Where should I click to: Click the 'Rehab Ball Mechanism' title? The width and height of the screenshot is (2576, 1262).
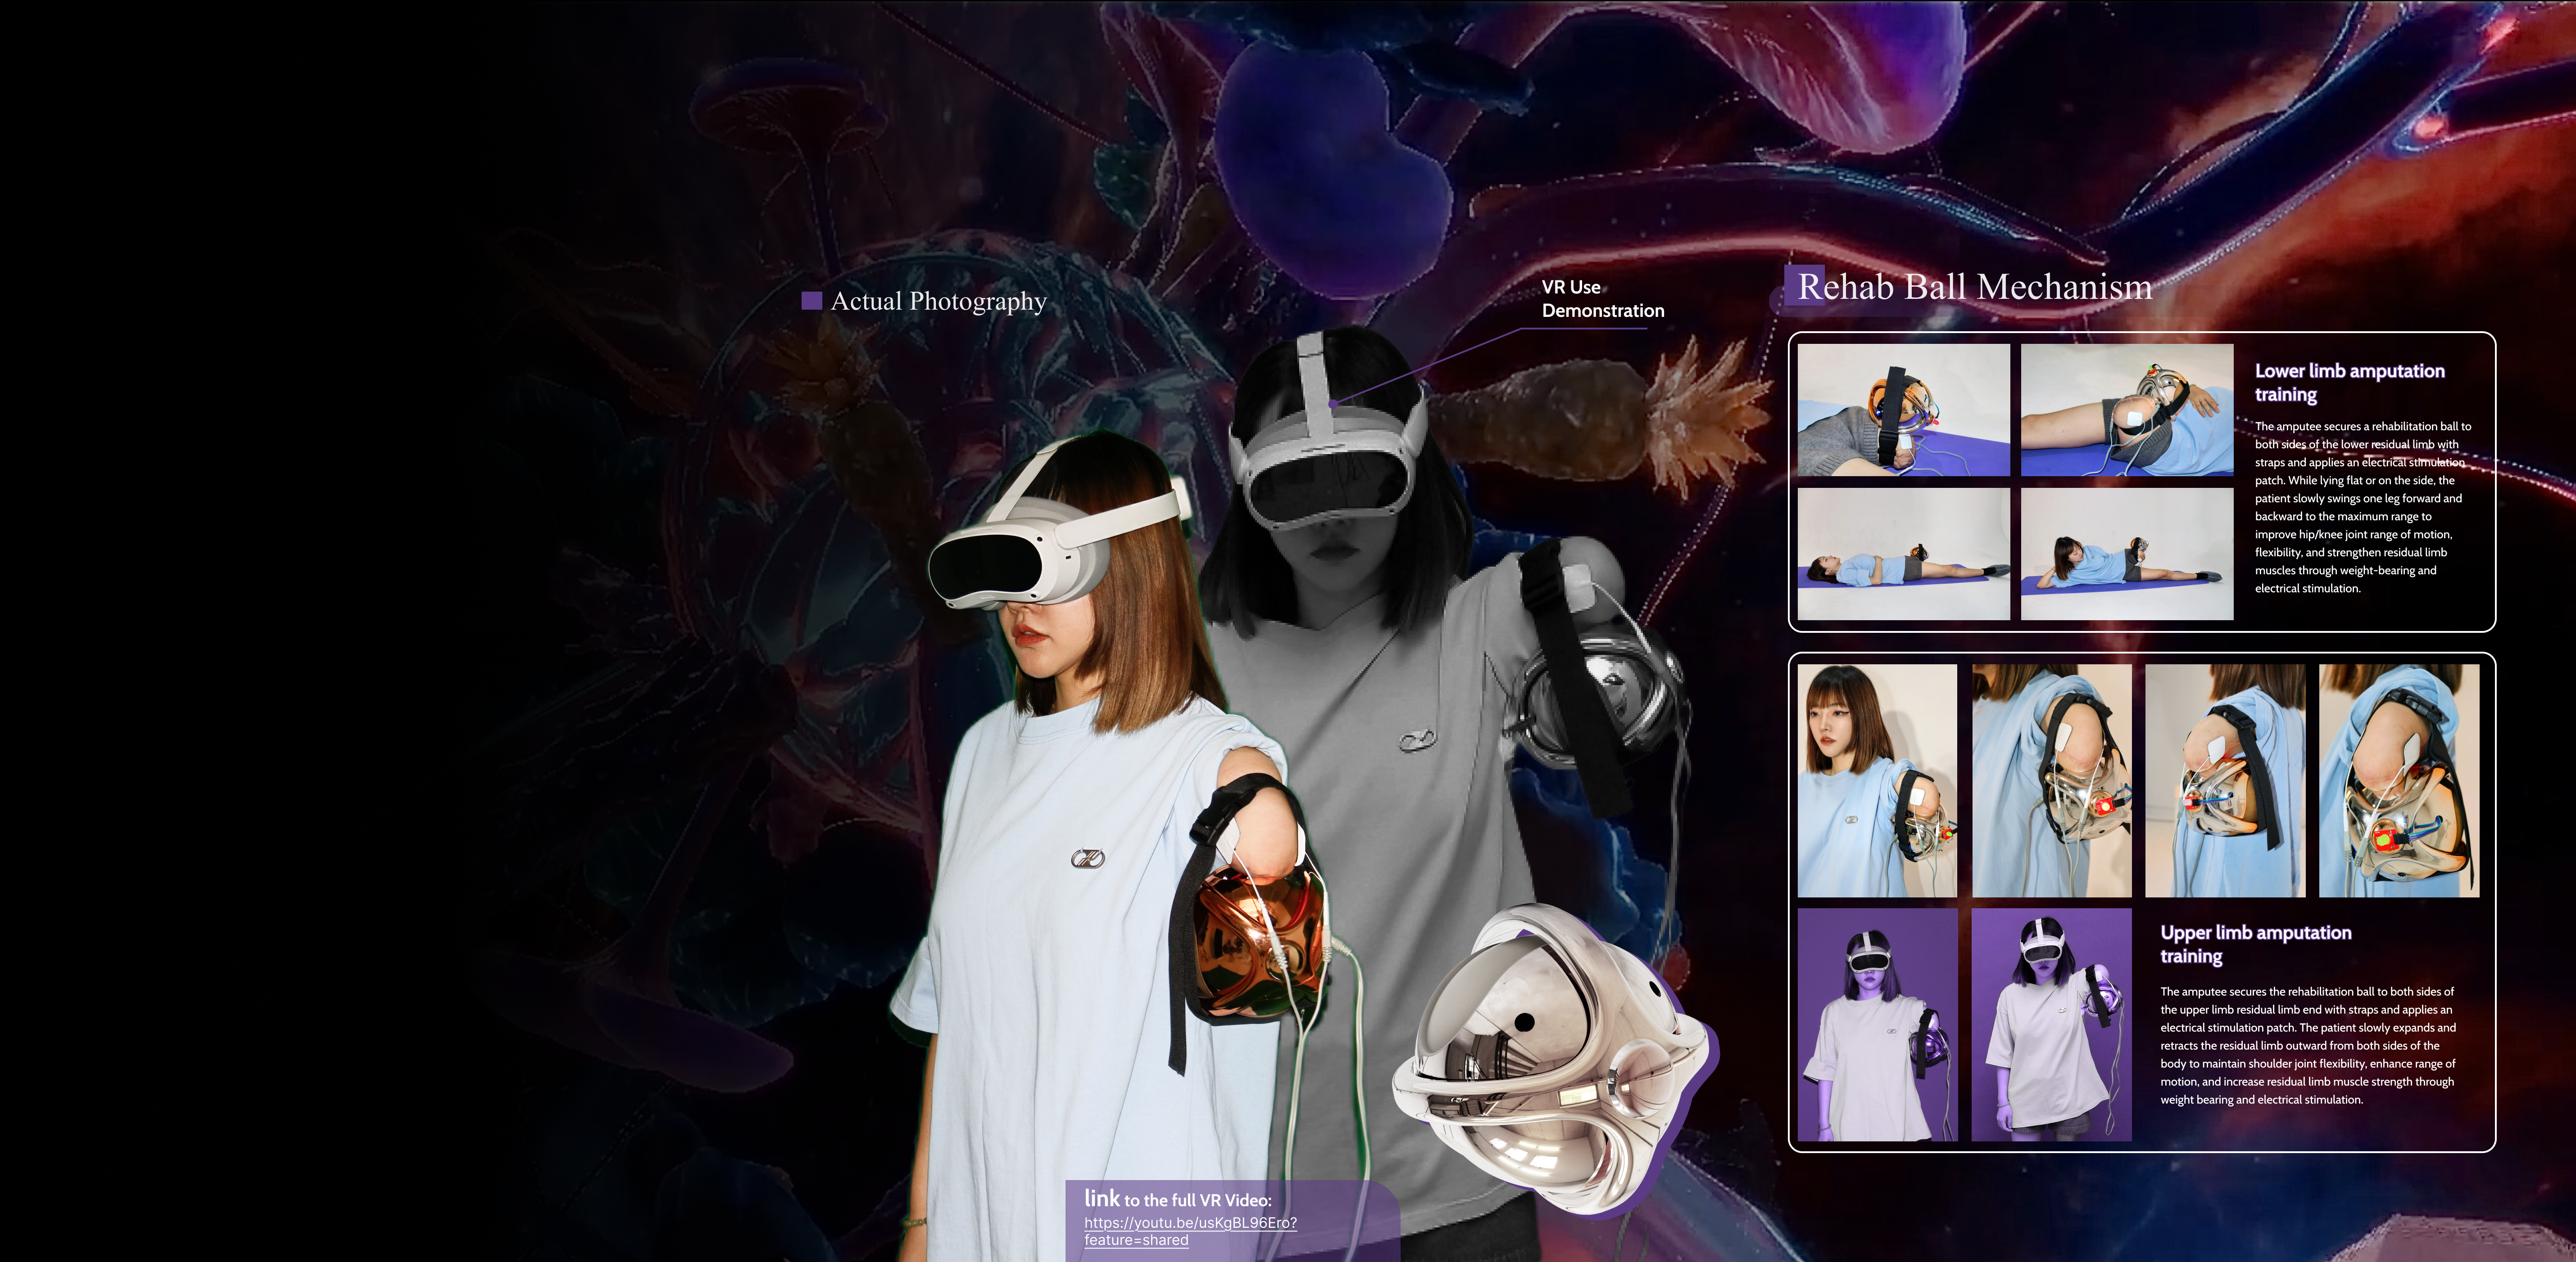1975,287
